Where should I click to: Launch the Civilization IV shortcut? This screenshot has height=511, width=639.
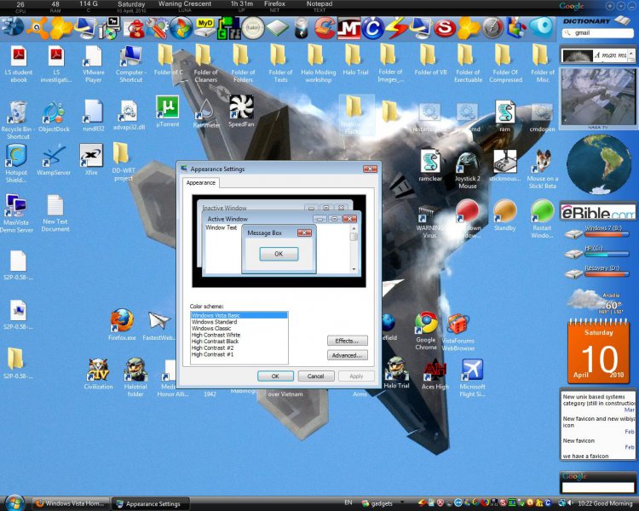click(x=98, y=374)
